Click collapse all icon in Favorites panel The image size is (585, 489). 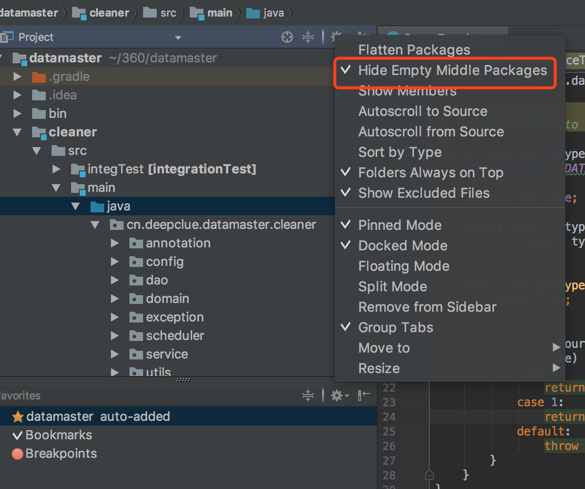(308, 395)
